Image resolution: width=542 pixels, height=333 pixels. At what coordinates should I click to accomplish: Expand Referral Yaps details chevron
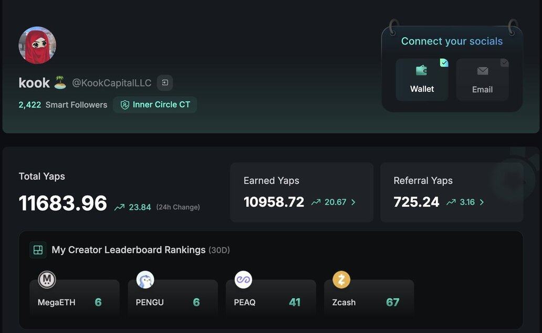(x=482, y=202)
